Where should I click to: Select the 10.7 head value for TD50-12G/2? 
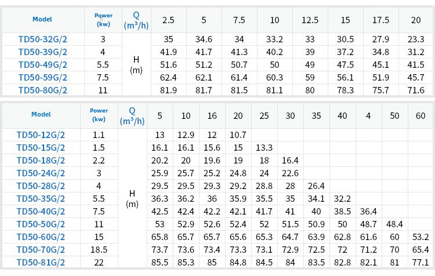point(238,135)
